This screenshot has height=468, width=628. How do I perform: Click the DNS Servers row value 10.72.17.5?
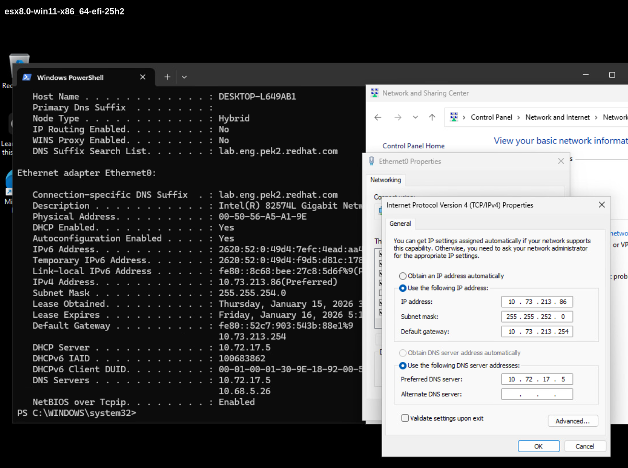click(x=245, y=380)
